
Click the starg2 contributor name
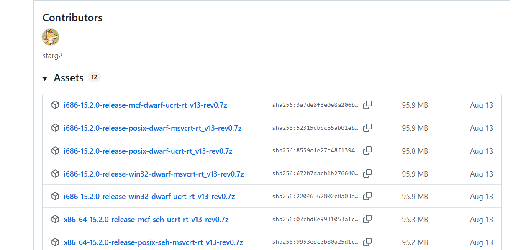pos(52,56)
